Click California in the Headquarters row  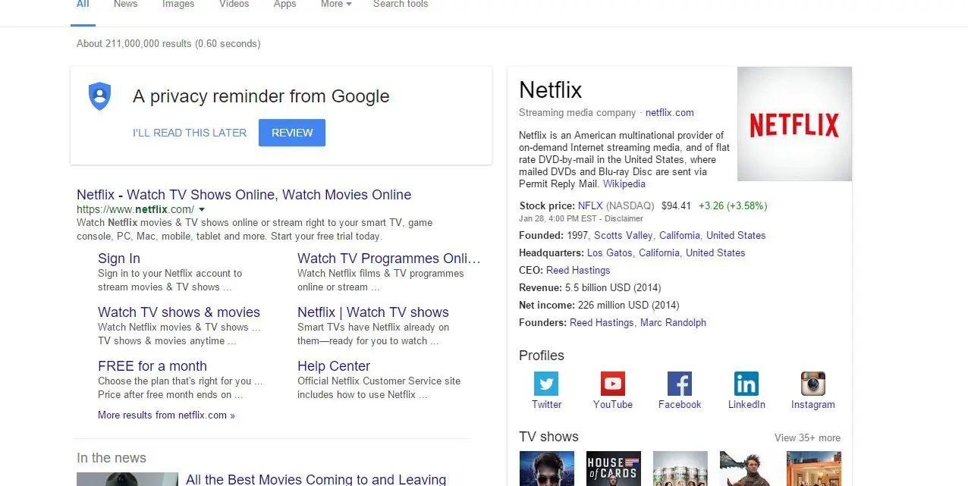coord(659,253)
